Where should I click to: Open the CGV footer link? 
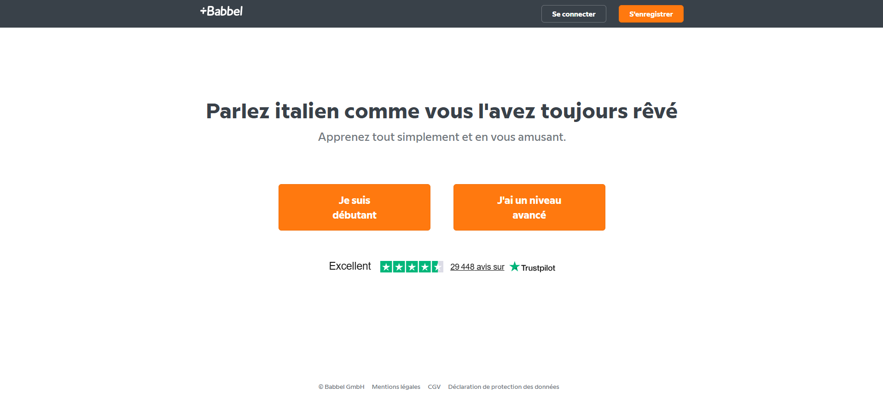pyautogui.click(x=434, y=387)
